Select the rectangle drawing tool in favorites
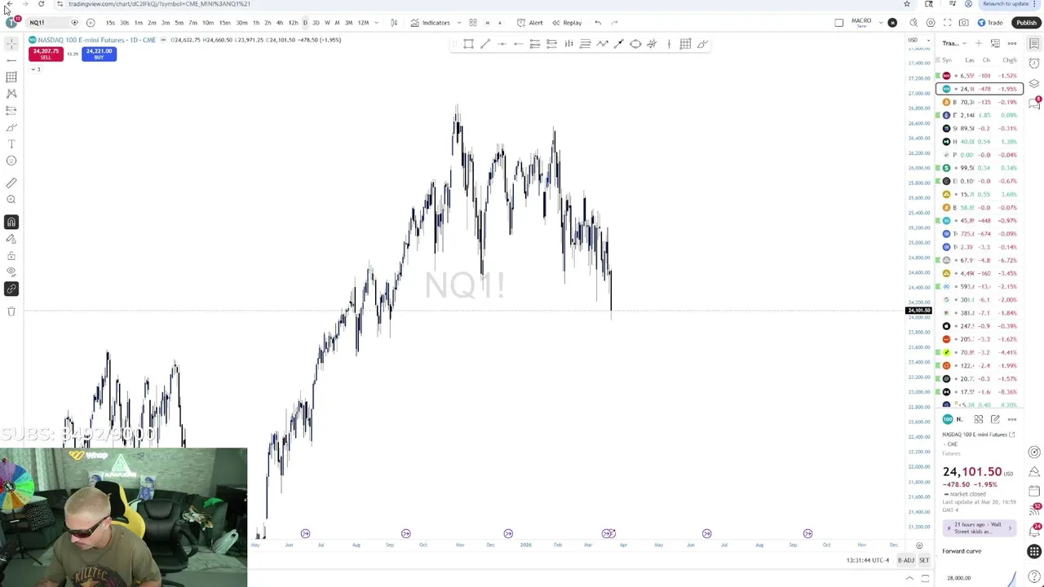The image size is (1044, 587). (x=468, y=44)
